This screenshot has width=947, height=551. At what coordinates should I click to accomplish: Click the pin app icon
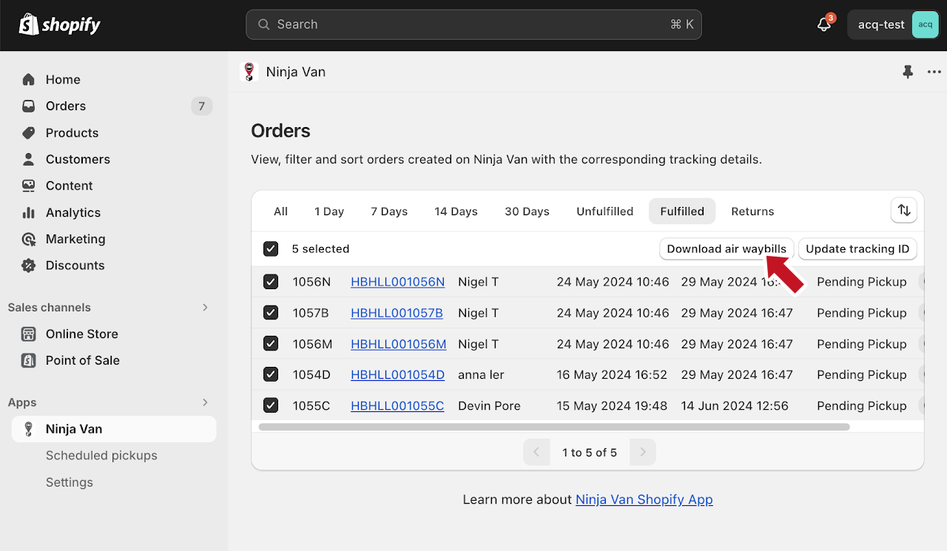coord(908,72)
